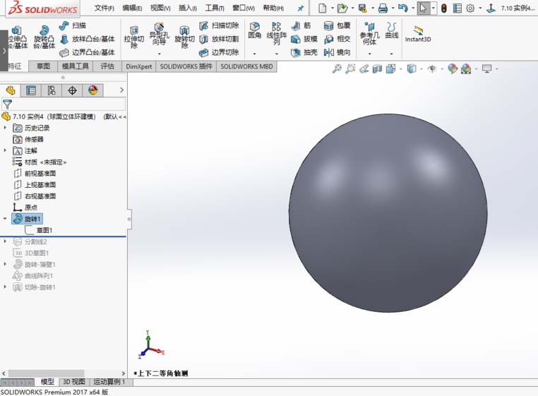Open the PropertyManager tab in the left panel

coord(31,90)
